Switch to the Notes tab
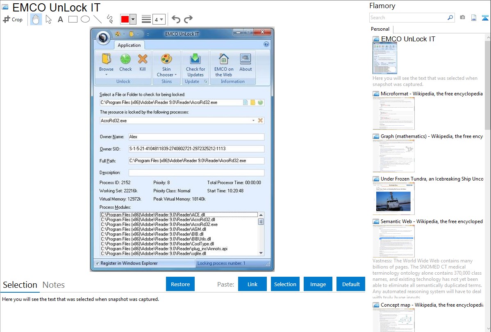The height and width of the screenshot is (332, 491). click(x=54, y=285)
